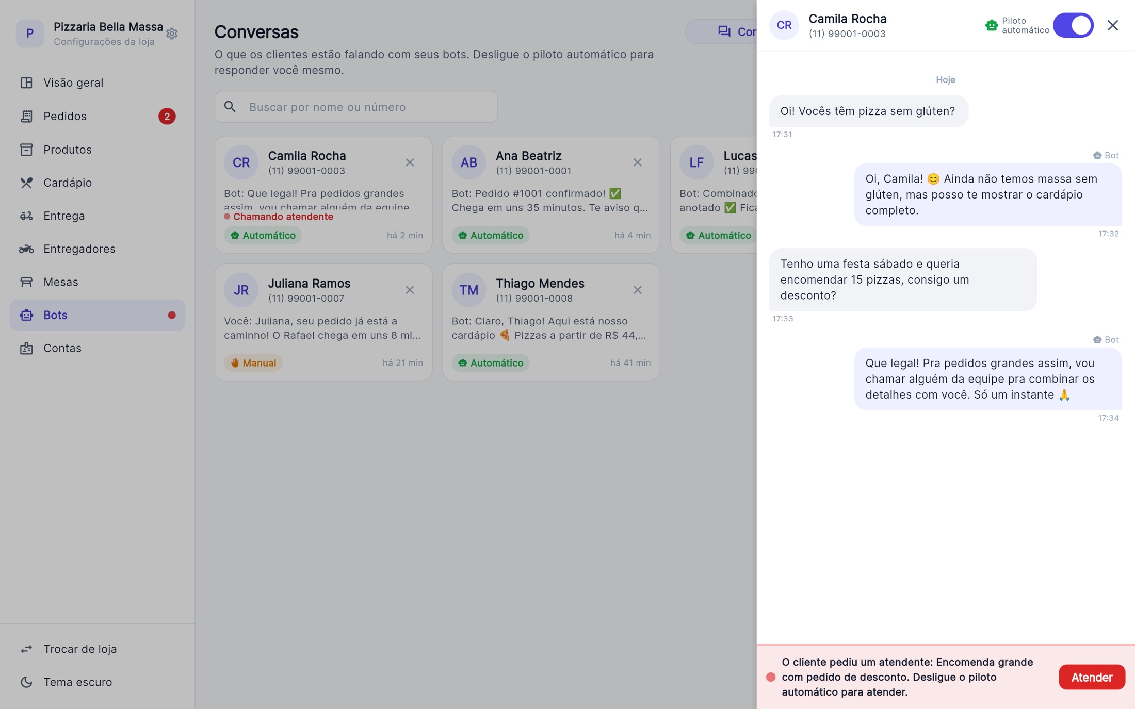
Task: Click Pizzaria Bella Massa store header
Action: [97, 34]
